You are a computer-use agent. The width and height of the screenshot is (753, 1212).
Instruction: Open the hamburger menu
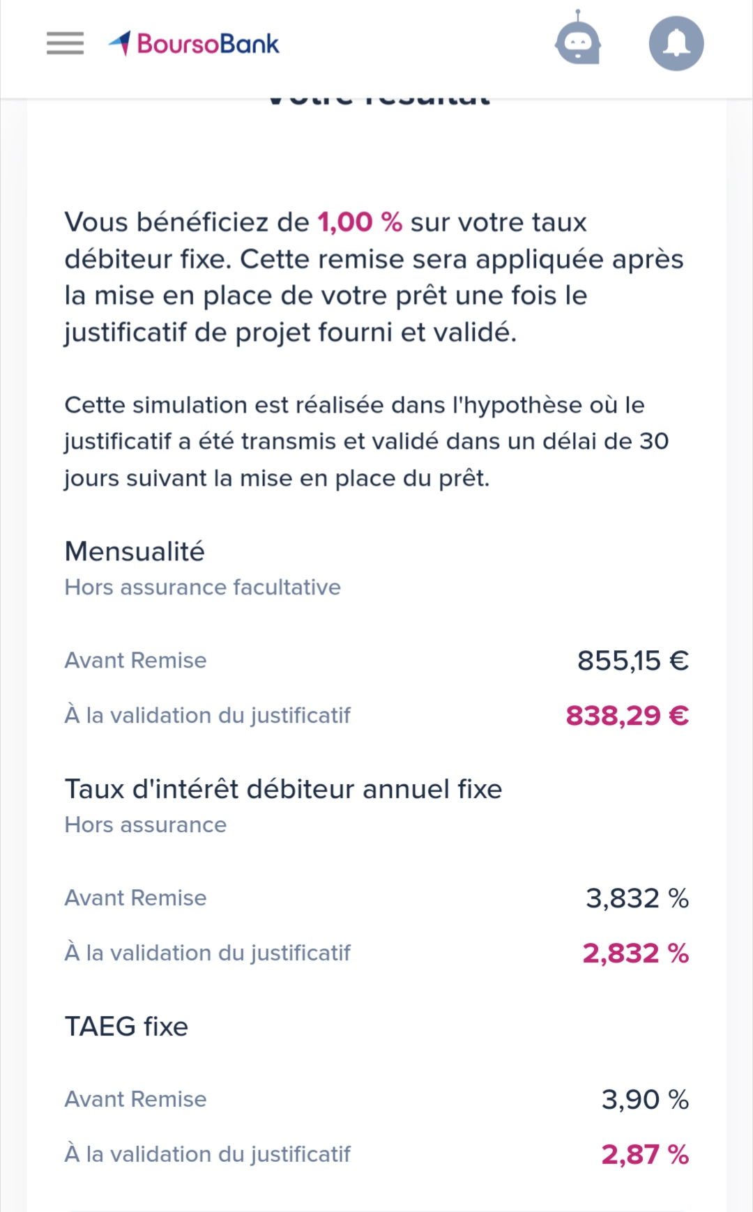point(65,43)
